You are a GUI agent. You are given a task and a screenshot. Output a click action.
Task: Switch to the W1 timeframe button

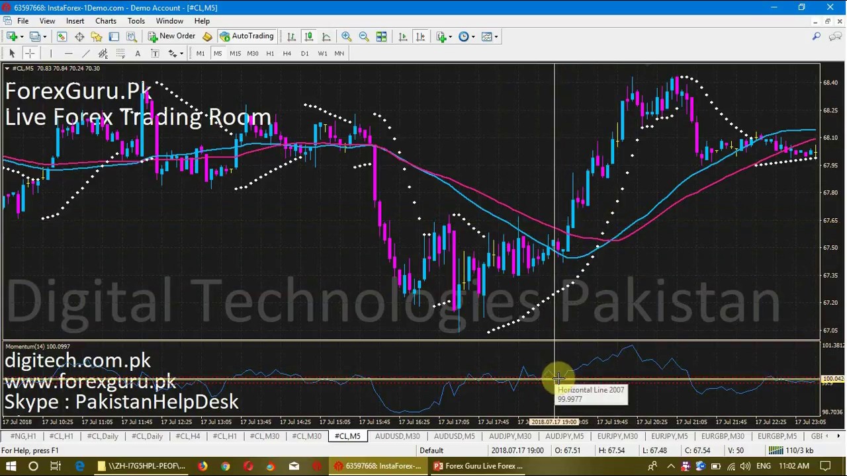322,53
